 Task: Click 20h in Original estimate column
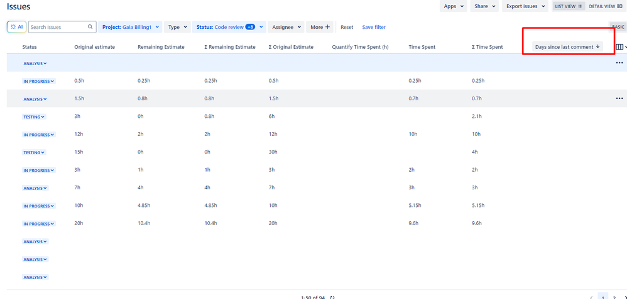pyautogui.click(x=79, y=224)
